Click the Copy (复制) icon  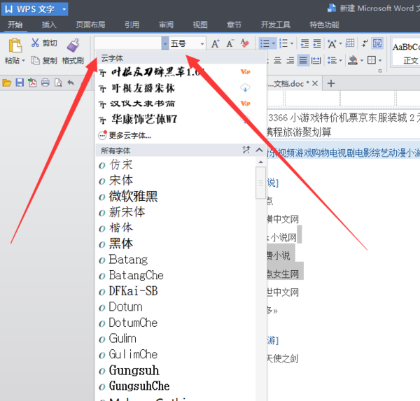(35, 60)
